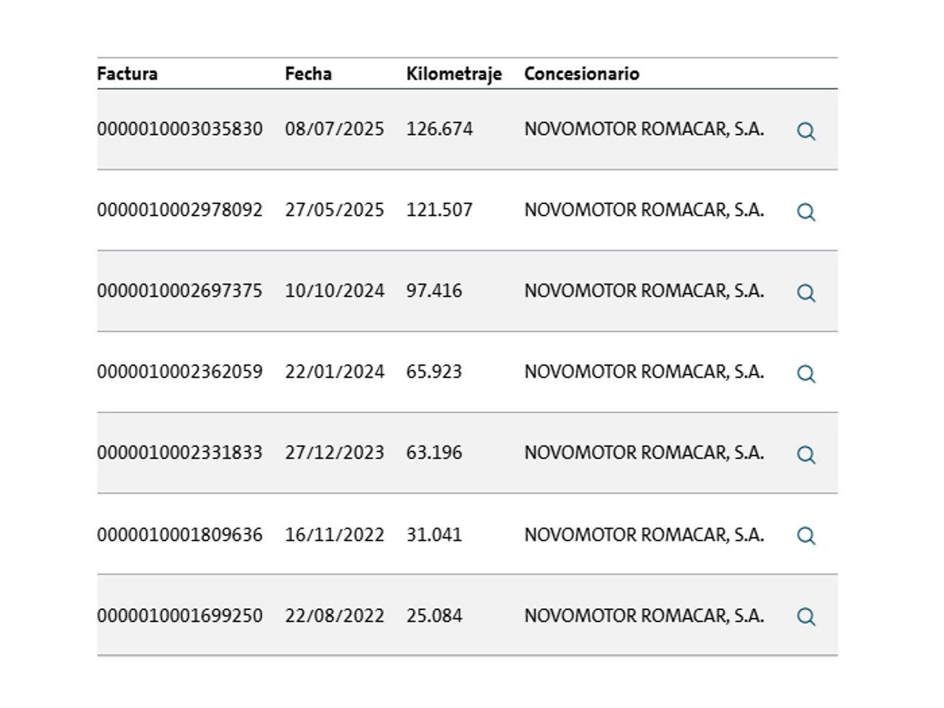Click the mileage value 25.084
This screenshot has width=944, height=708.
[434, 616]
